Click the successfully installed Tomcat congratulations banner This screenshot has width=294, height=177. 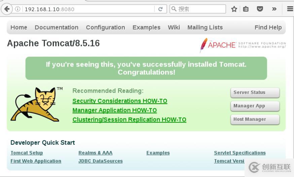[146, 68]
